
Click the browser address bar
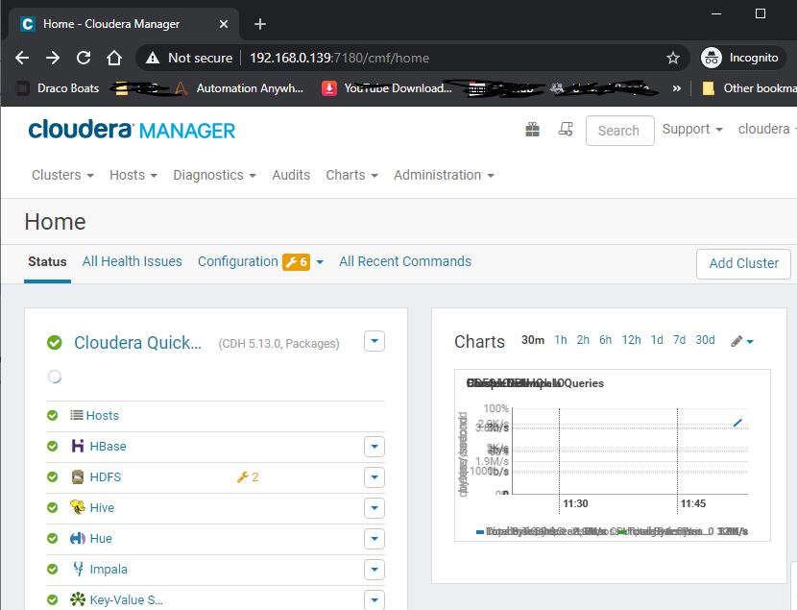pos(384,58)
